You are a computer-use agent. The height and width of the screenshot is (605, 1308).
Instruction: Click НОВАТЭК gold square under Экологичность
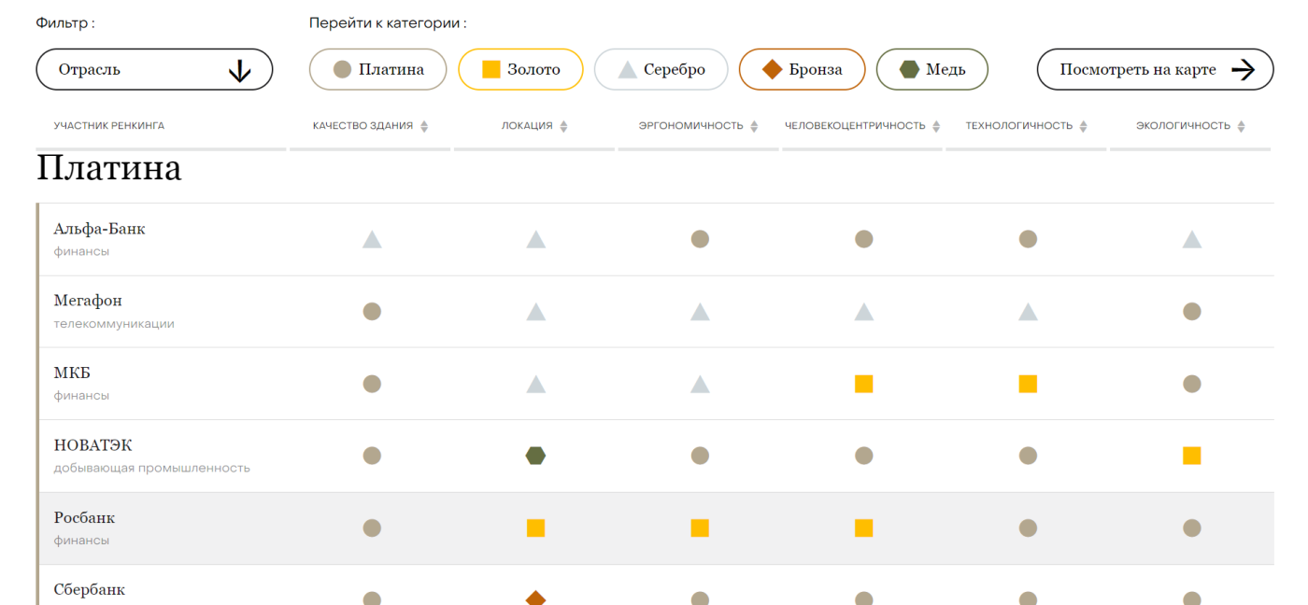1191,456
